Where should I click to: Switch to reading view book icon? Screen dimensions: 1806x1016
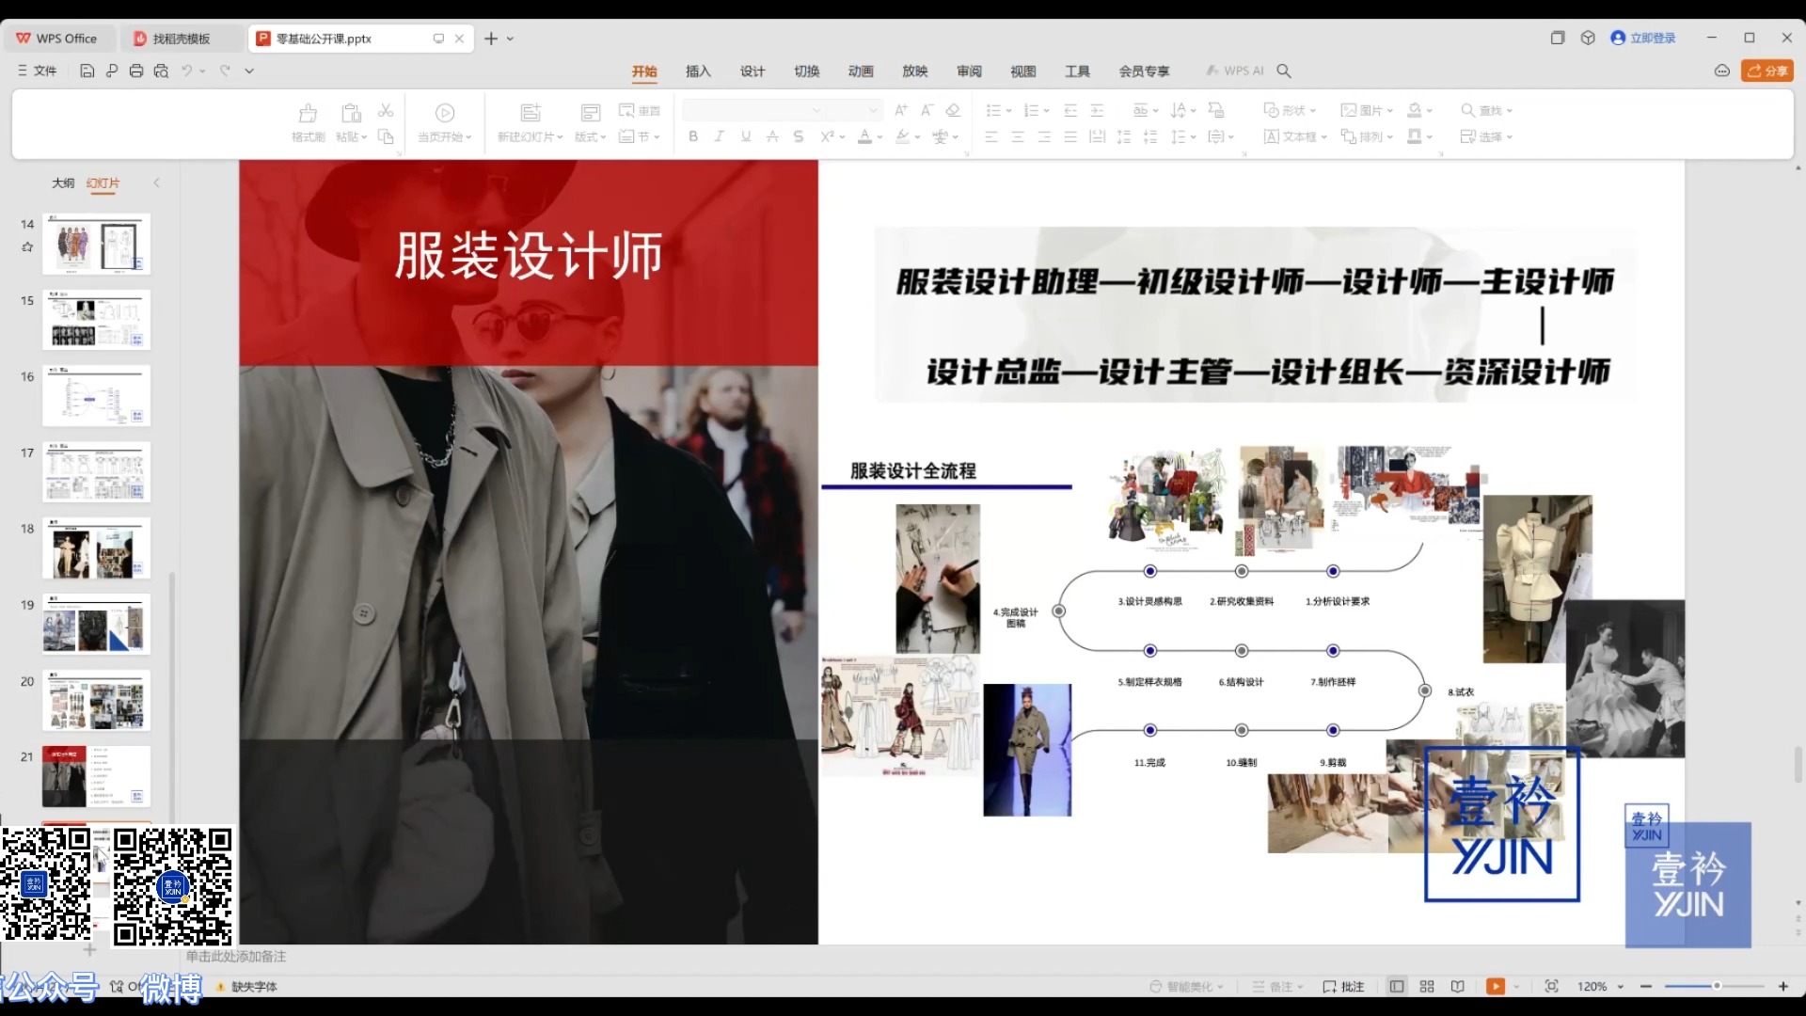pyautogui.click(x=1457, y=986)
